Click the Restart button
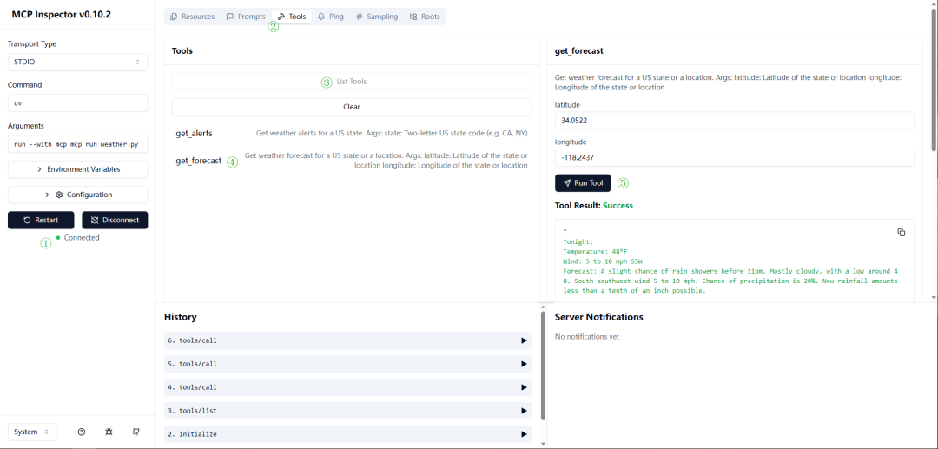The width and height of the screenshot is (938, 449). (x=41, y=220)
